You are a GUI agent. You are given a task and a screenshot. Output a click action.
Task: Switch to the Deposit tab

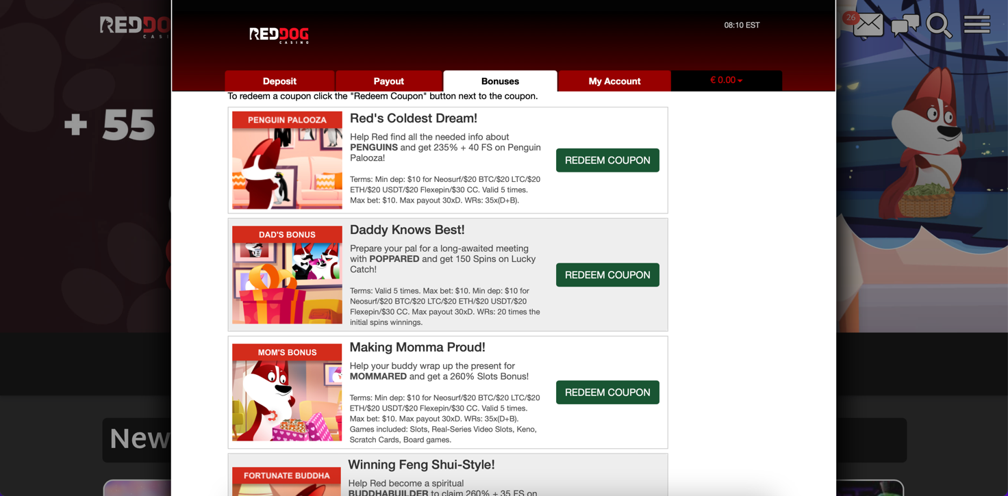pyautogui.click(x=279, y=81)
